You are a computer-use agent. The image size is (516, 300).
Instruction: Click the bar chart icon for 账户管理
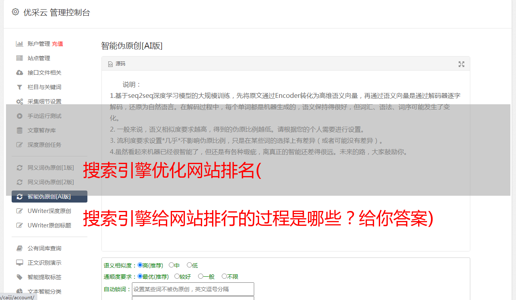tap(19, 44)
